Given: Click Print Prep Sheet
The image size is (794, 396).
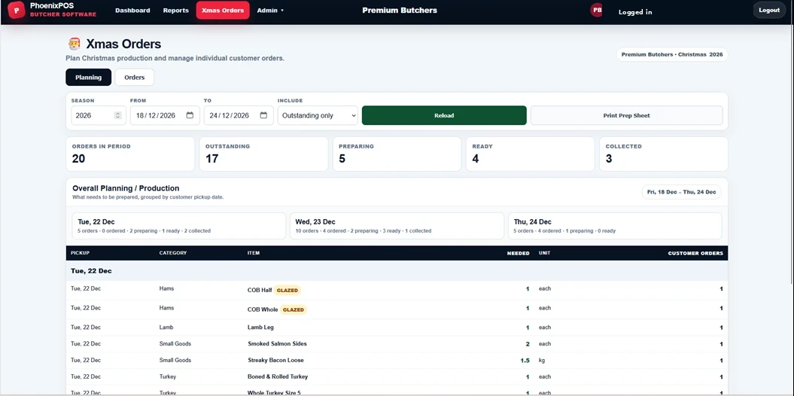Looking at the screenshot, I should click(626, 115).
